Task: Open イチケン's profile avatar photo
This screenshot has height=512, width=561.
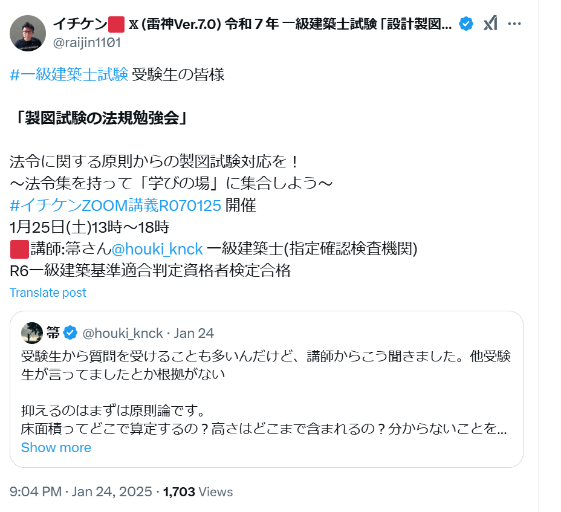Action: (x=28, y=33)
